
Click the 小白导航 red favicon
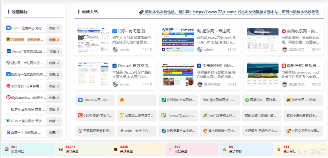[9, 86]
